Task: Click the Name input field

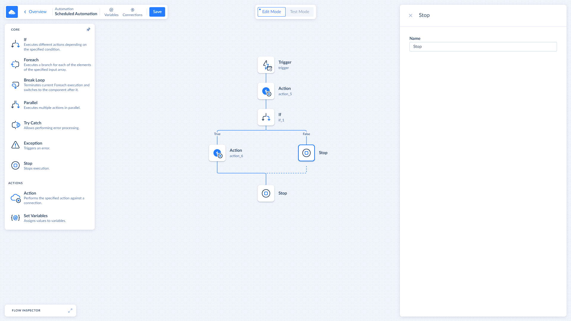Action: [x=483, y=47]
